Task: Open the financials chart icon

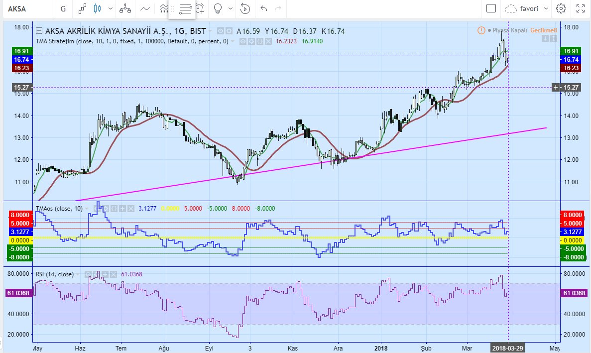Action: pos(163,8)
